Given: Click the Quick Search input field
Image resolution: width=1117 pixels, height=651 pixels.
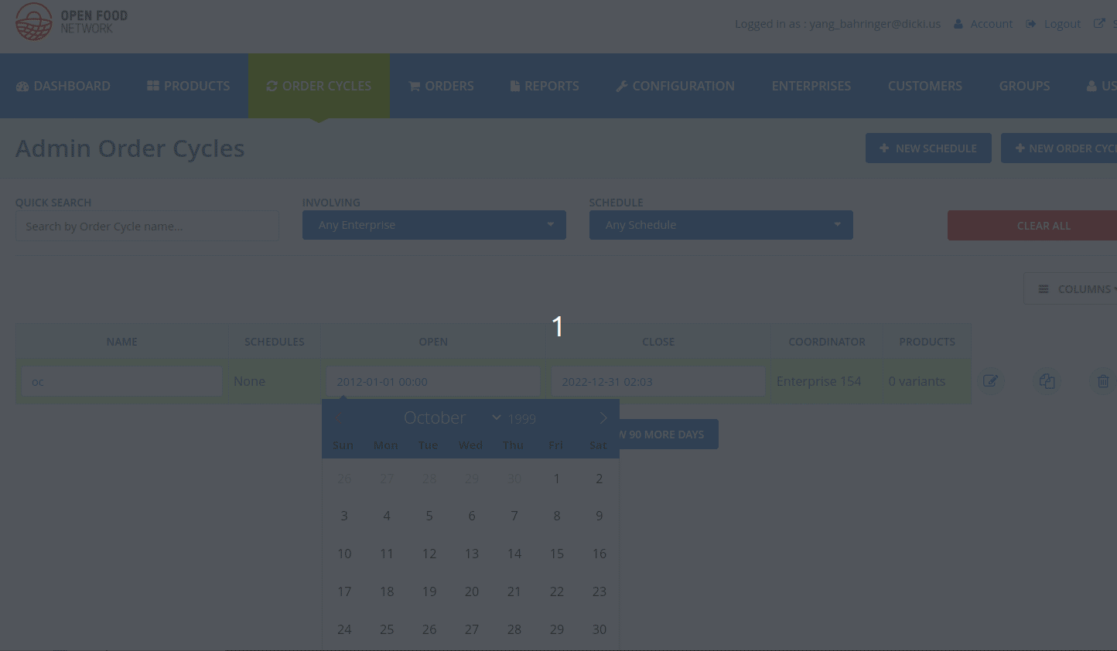Looking at the screenshot, I should [147, 225].
